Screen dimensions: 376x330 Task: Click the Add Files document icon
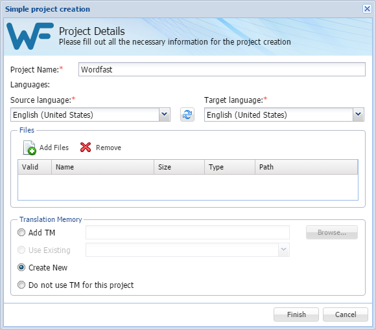[x=29, y=148]
